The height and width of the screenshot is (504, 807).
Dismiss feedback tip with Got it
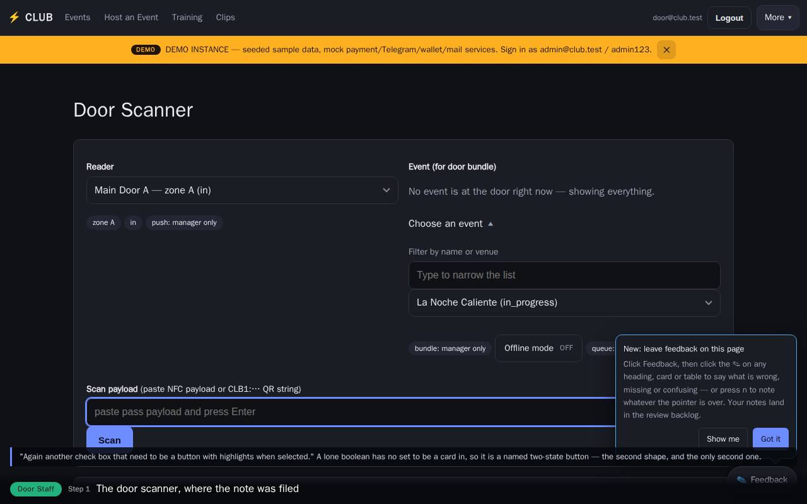click(x=770, y=439)
